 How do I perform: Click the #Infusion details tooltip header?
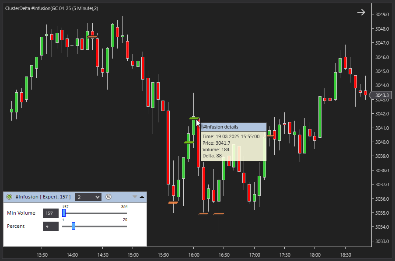pos(233,127)
